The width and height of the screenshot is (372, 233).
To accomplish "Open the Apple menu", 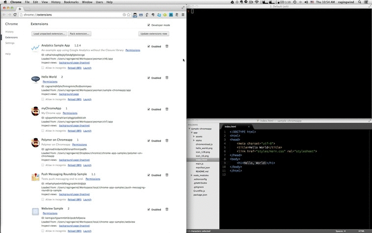I will click(5, 2).
